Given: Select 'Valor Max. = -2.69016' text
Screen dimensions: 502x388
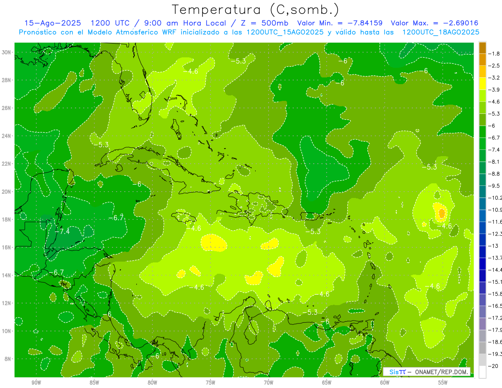Looking at the screenshot, I should pos(434,23).
